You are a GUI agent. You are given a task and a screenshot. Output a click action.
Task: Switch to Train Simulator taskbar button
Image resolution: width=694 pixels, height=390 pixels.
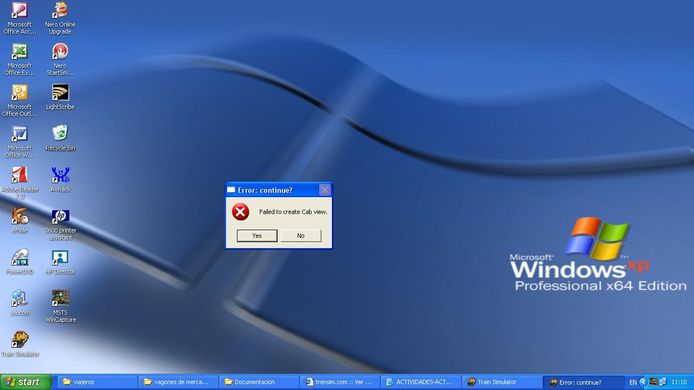pyautogui.click(x=502, y=382)
